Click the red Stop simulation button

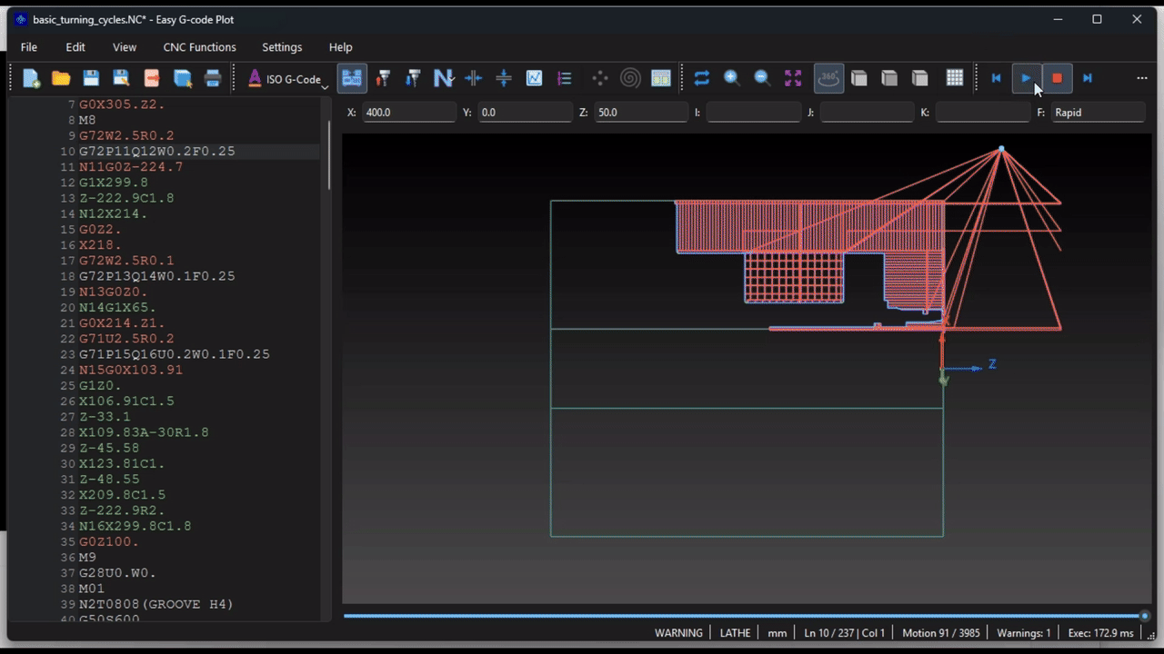click(x=1057, y=78)
